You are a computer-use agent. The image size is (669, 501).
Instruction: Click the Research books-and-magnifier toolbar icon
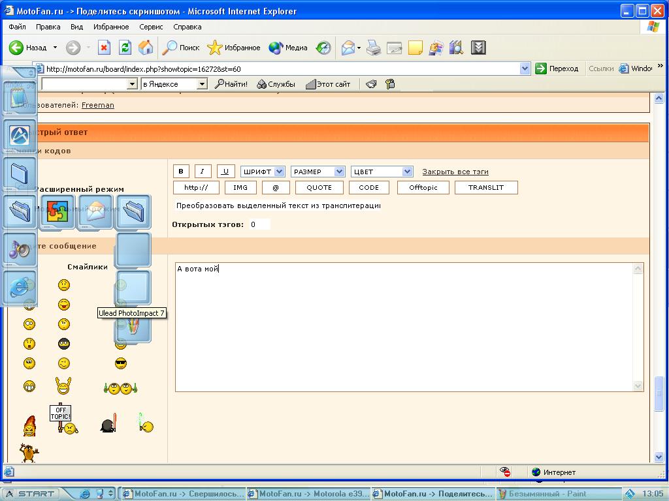tap(456, 48)
